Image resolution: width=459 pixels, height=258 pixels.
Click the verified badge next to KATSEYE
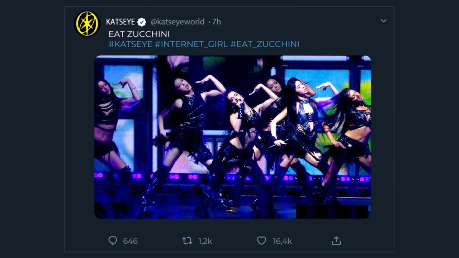click(x=142, y=21)
